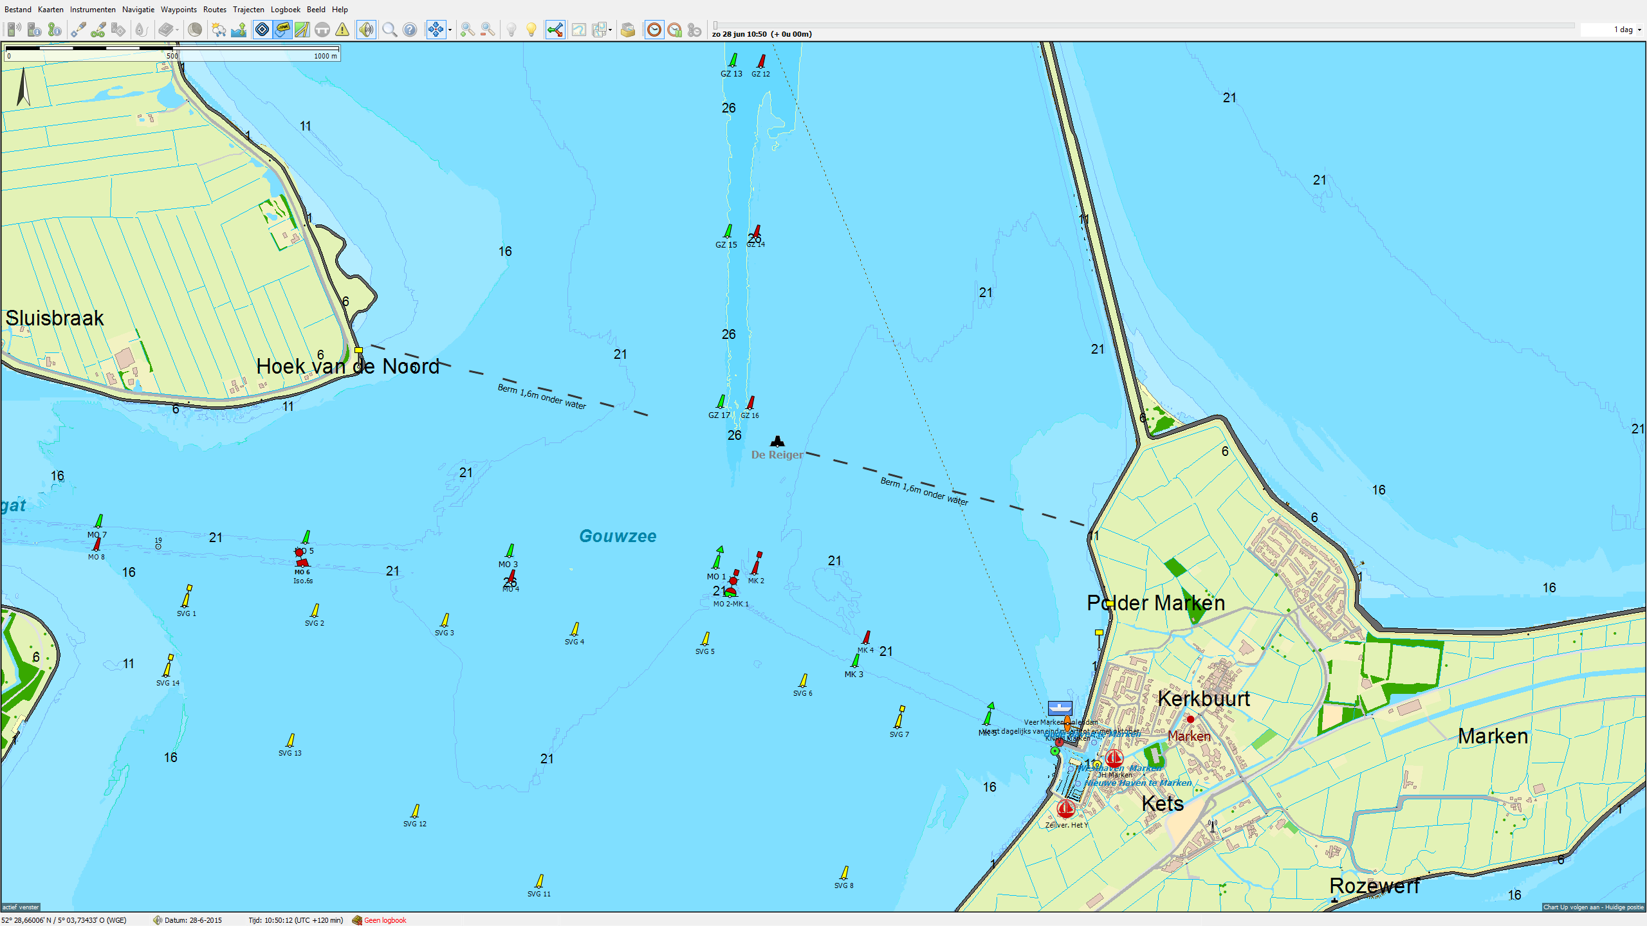
Task: Click the route timing chain-clock icon
Action: coord(694,30)
